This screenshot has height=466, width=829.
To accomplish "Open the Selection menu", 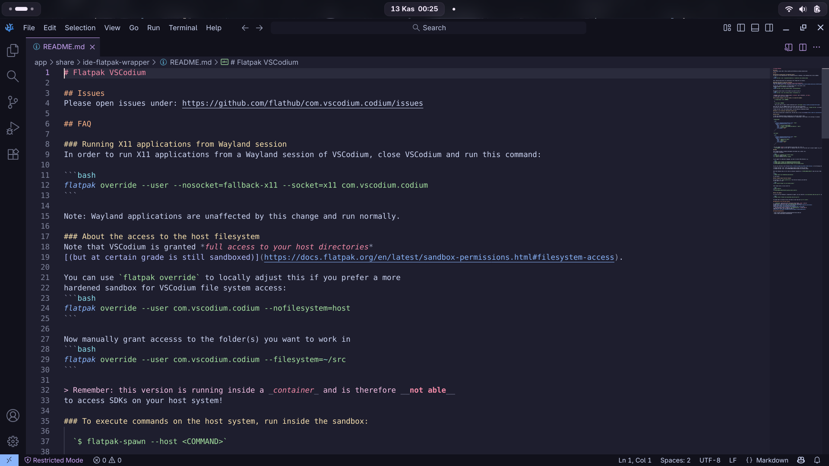I will pyautogui.click(x=80, y=28).
